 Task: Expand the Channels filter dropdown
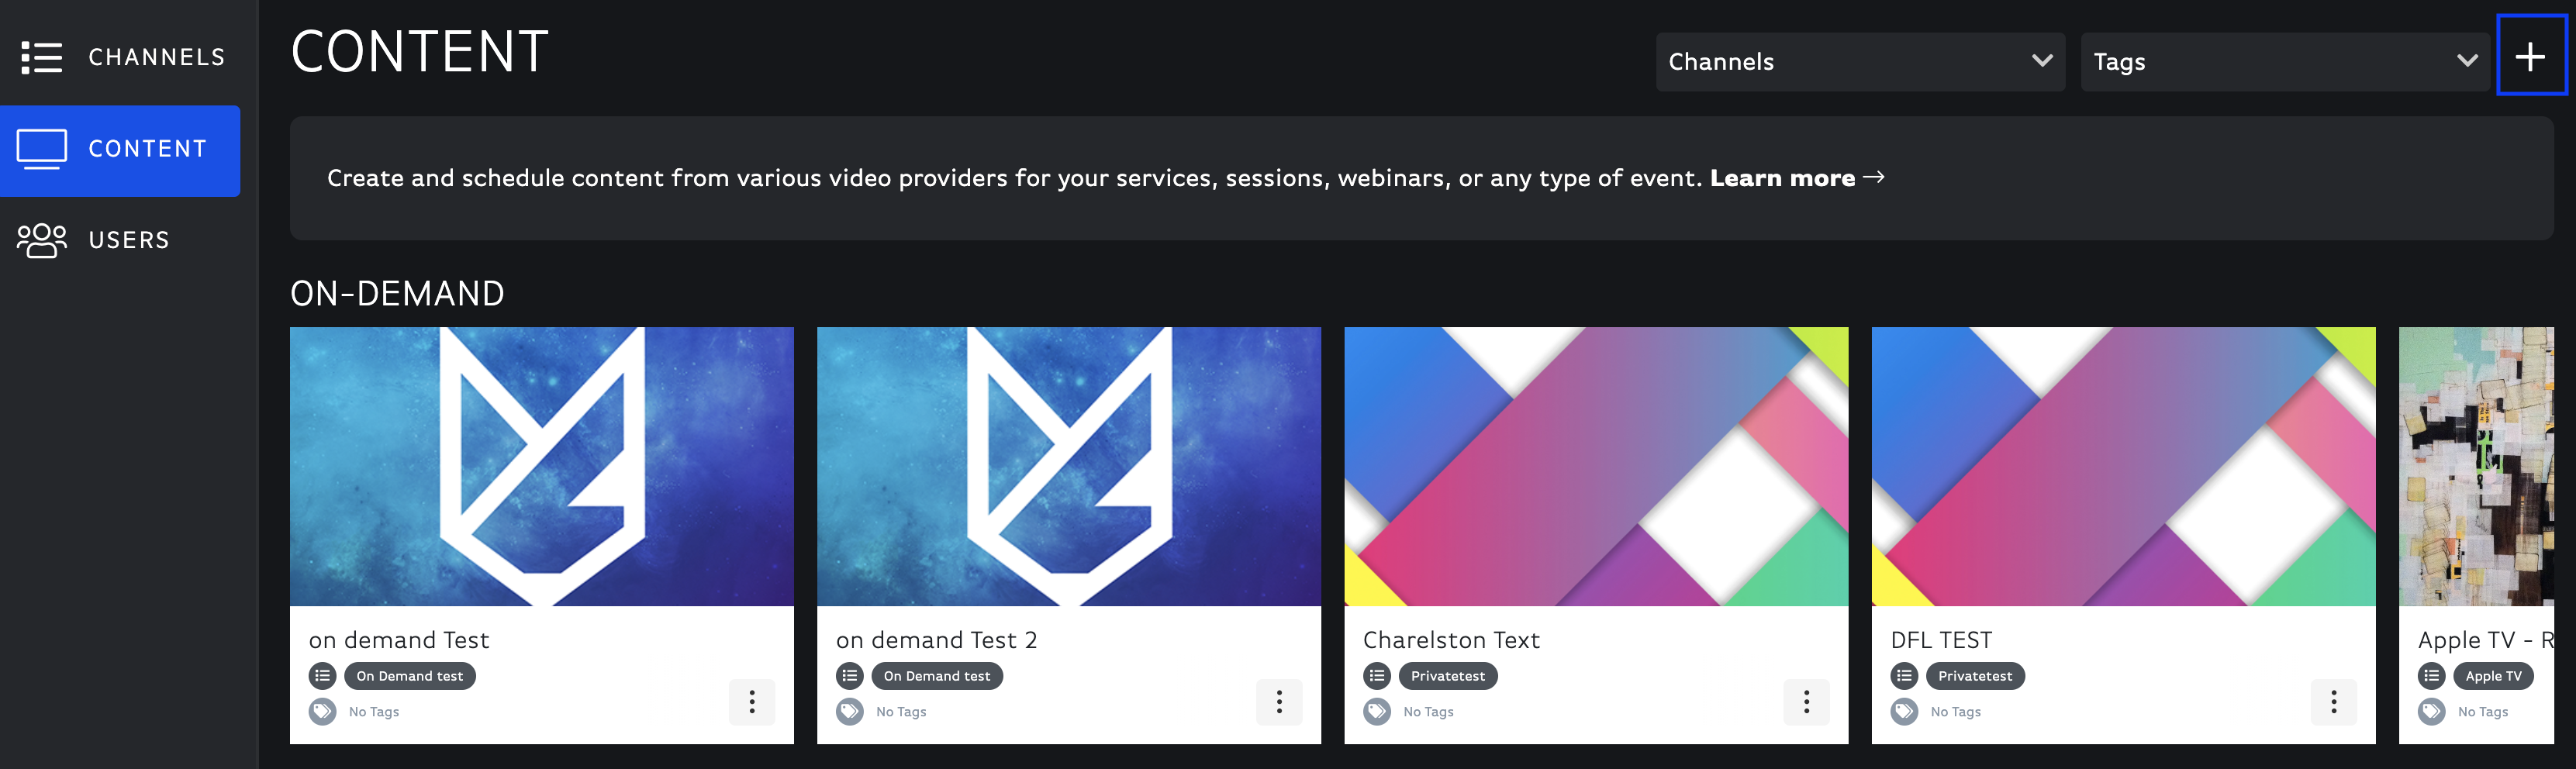point(1860,62)
